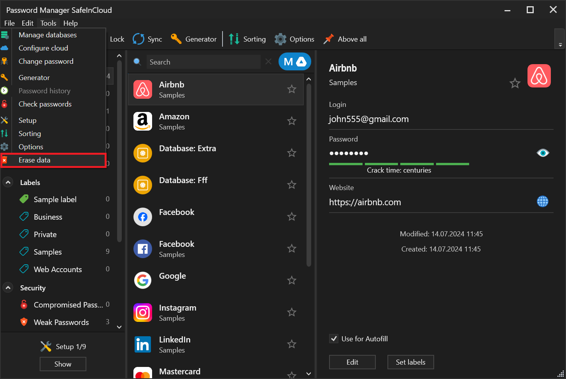Select the Amazon entry icon
This screenshot has height=379, width=566.
tap(143, 121)
